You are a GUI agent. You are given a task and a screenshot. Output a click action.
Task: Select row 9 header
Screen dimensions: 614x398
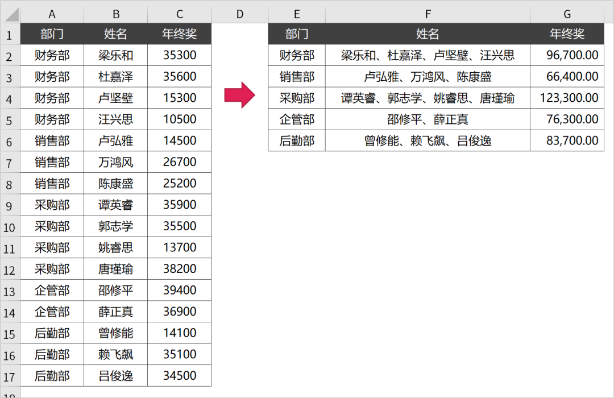10,205
